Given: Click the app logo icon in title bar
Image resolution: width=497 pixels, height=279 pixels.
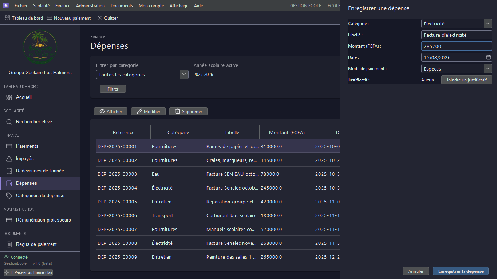Looking at the screenshot, I should point(5,5).
